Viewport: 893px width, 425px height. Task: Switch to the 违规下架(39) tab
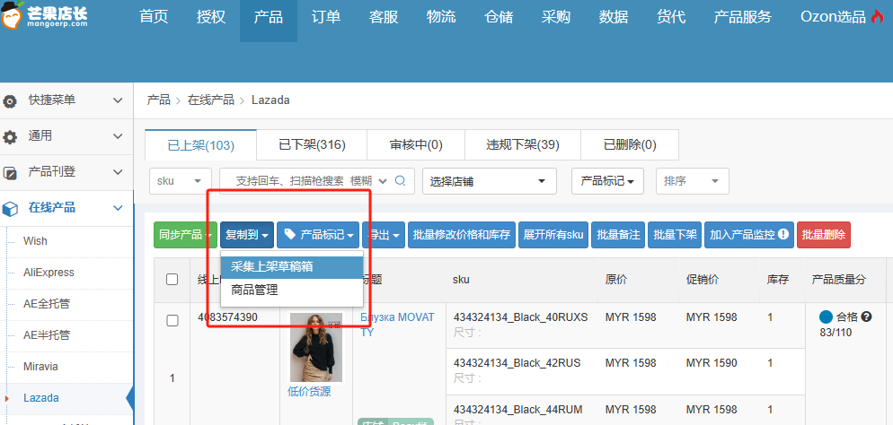[523, 145]
